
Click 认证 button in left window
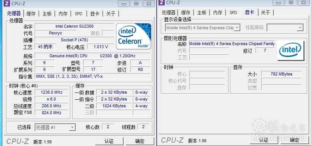tap(109, 141)
